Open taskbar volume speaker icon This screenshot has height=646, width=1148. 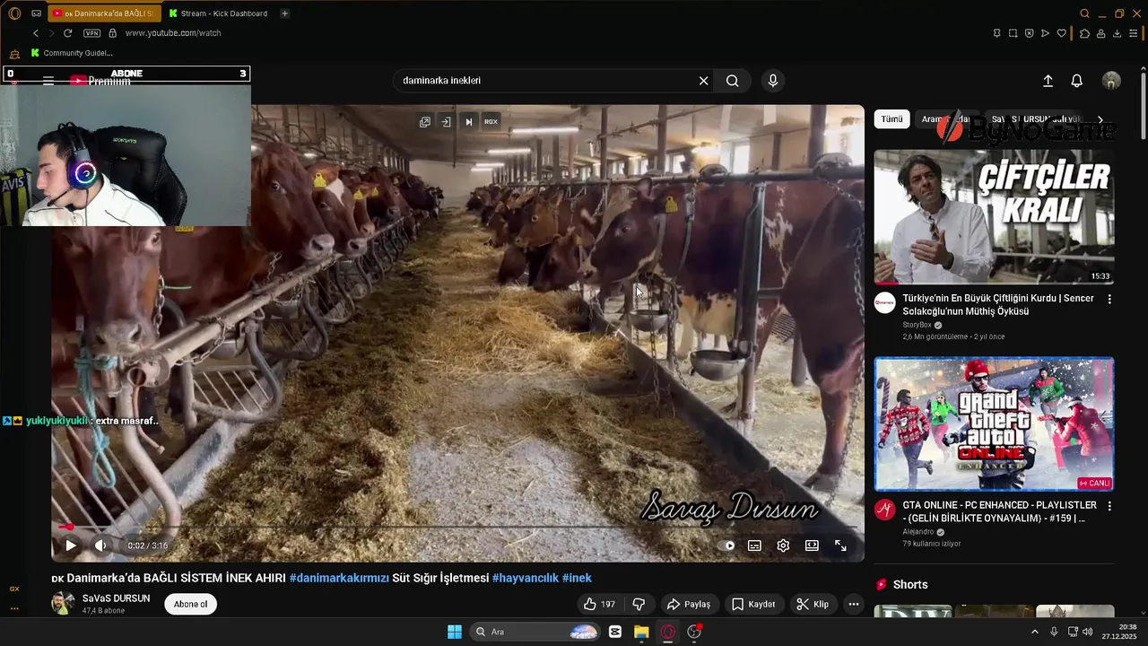[1087, 632]
